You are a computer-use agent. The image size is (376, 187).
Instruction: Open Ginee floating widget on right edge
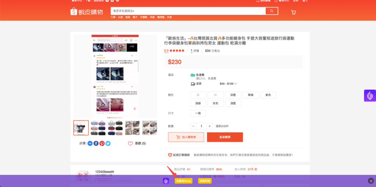[x=370, y=96]
